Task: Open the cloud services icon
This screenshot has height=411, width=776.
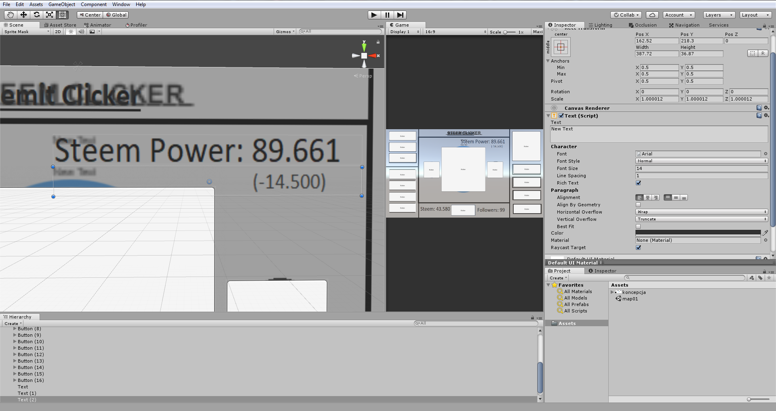Action: click(x=652, y=15)
